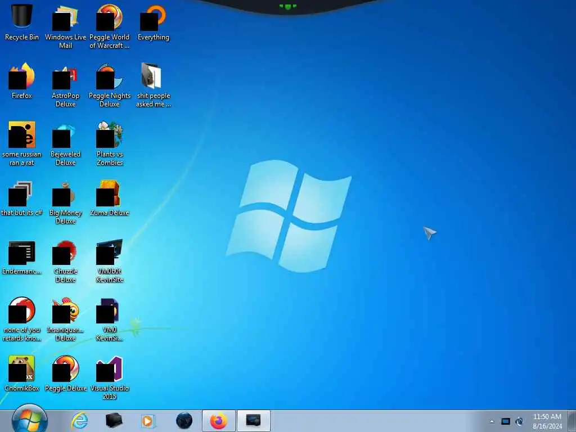576x432 pixels.
Task: Open ChomikBox desktop shortcut
Action: (22, 373)
